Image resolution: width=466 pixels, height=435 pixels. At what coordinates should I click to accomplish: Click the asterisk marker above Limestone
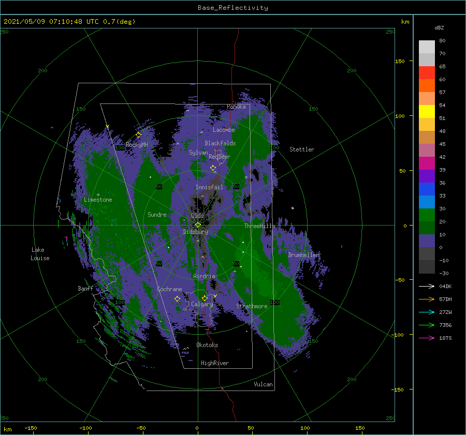pos(98,195)
